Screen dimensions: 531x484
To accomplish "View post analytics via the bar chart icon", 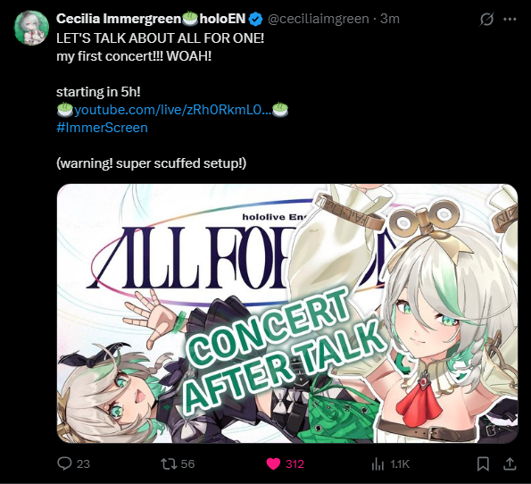I will [378, 463].
